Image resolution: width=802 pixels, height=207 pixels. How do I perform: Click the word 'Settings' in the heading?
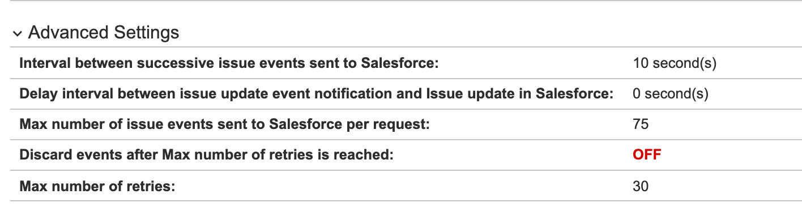click(147, 33)
